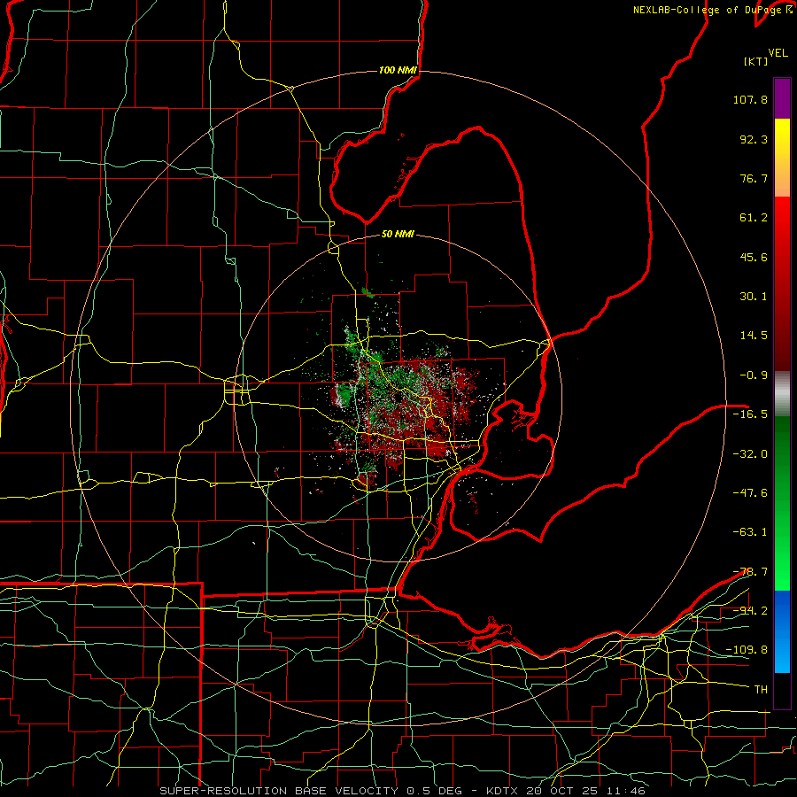The height and width of the screenshot is (797, 797).
Task: Select the -109.8 legend value
Action: point(747,650)
